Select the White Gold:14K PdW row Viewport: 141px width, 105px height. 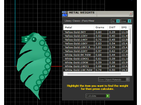(96, 70)
